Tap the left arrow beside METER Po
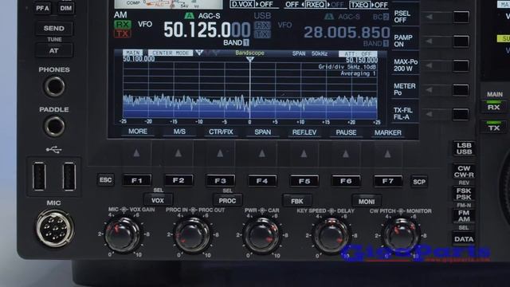This screenshot has width=510, height=287. click(x=429, y=90)
